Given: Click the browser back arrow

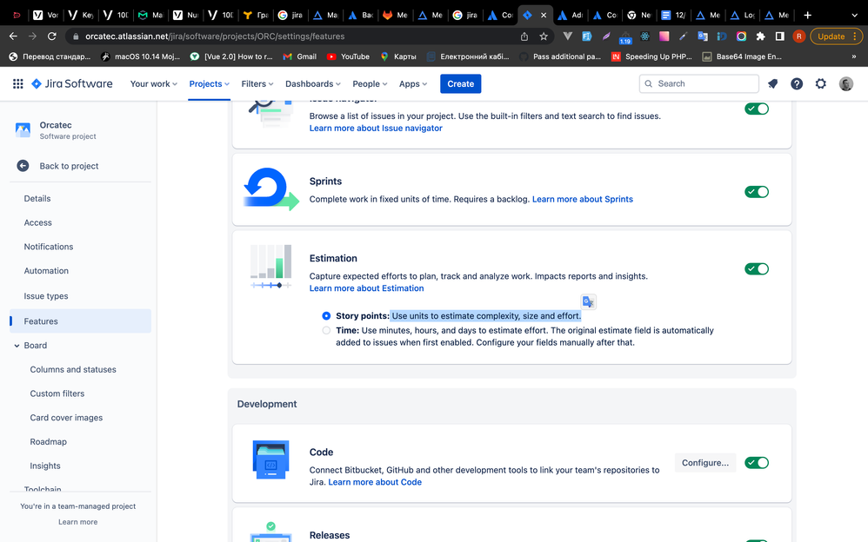Looking at the screenshot, I should point(13,36).
